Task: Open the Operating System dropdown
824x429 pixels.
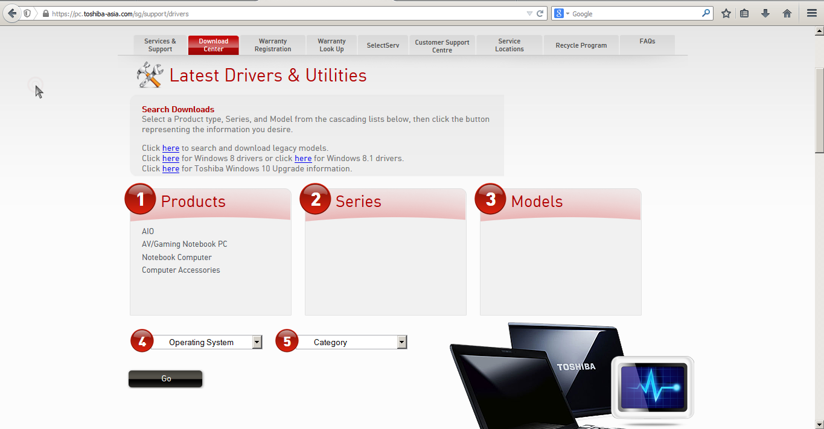Action: [x=206, y=342]
